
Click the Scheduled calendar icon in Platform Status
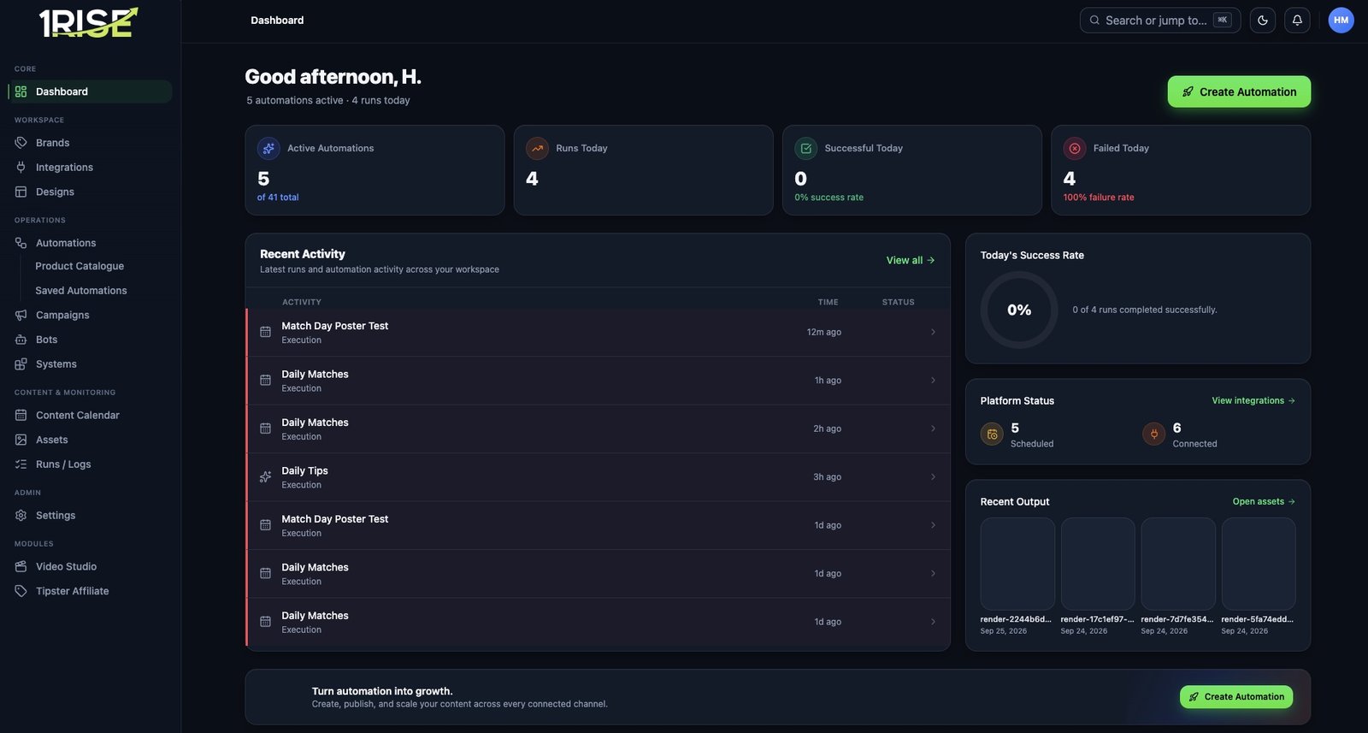[x=992, y=434]
